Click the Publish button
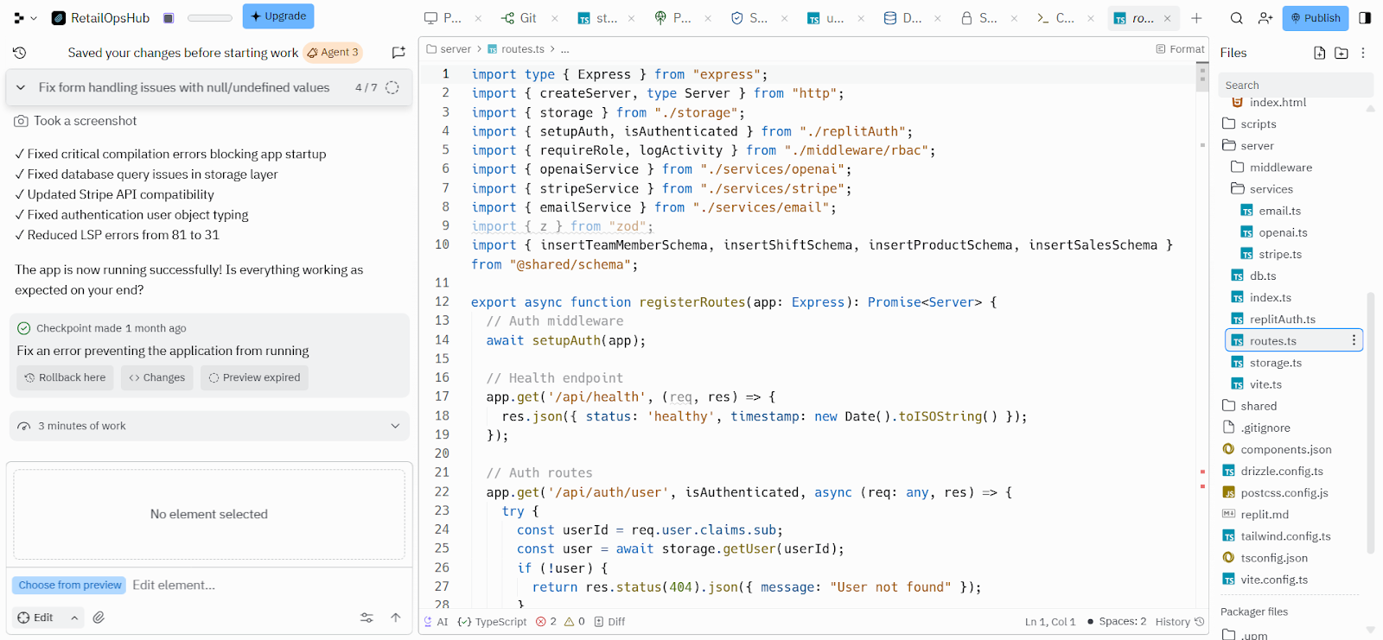The height and width of the screenshot is (640, 1383). (x=1316, y=18)
